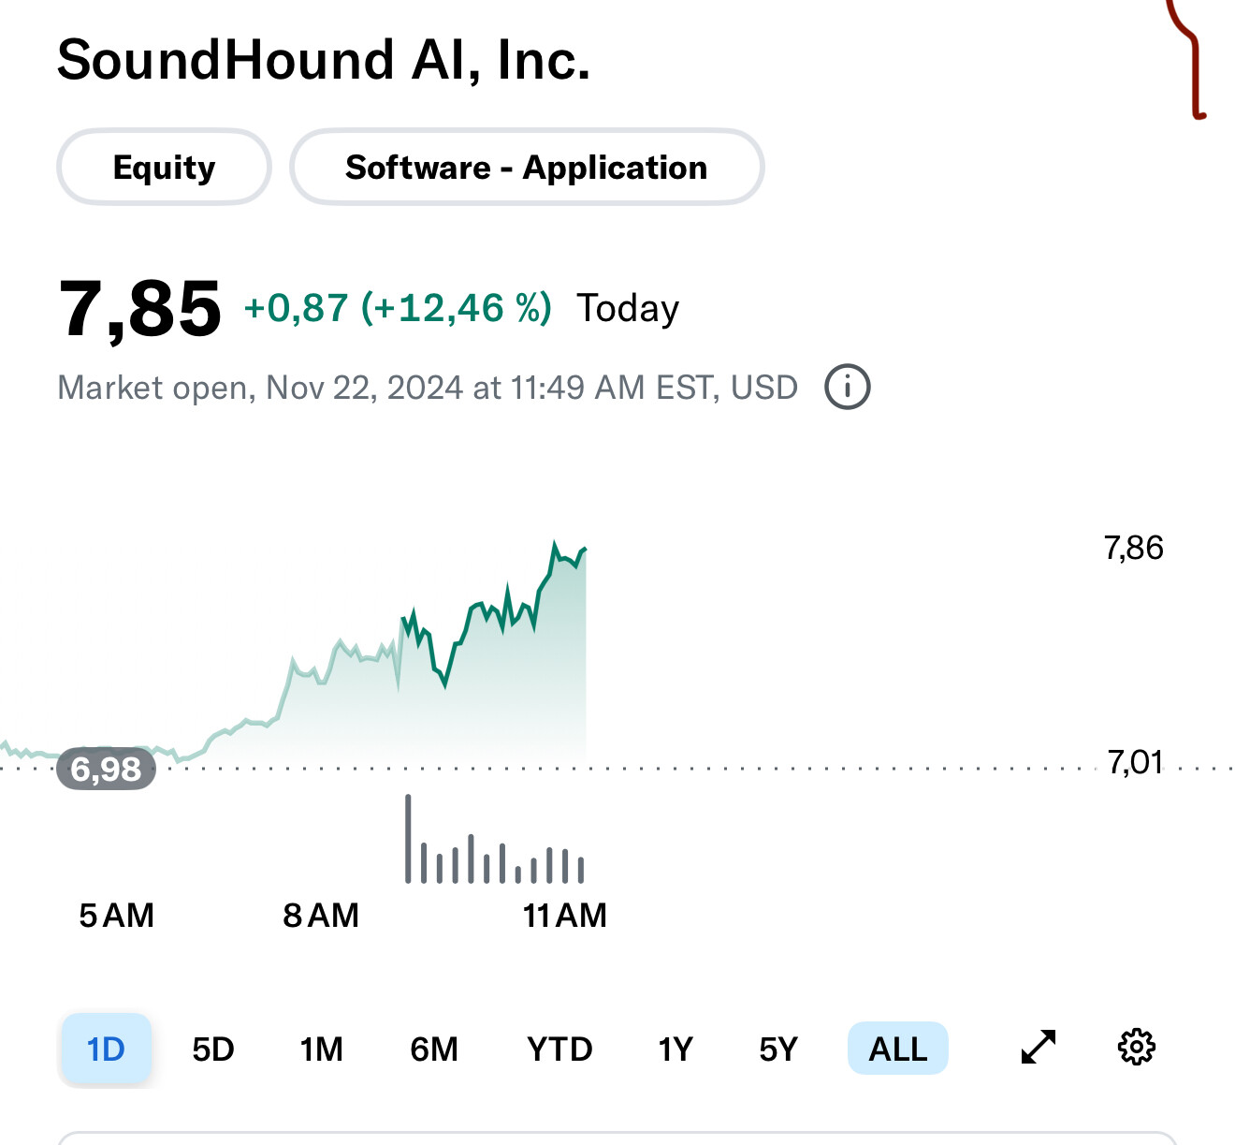The height and width of the screenshot is (1145, 1235).
Task: Tap the +0,87 (+12,46 %) change text
Action: (398, 308)
